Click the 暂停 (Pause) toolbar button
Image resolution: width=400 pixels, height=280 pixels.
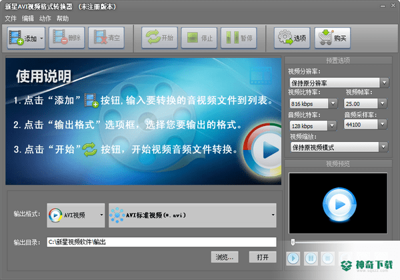point(239,38)
